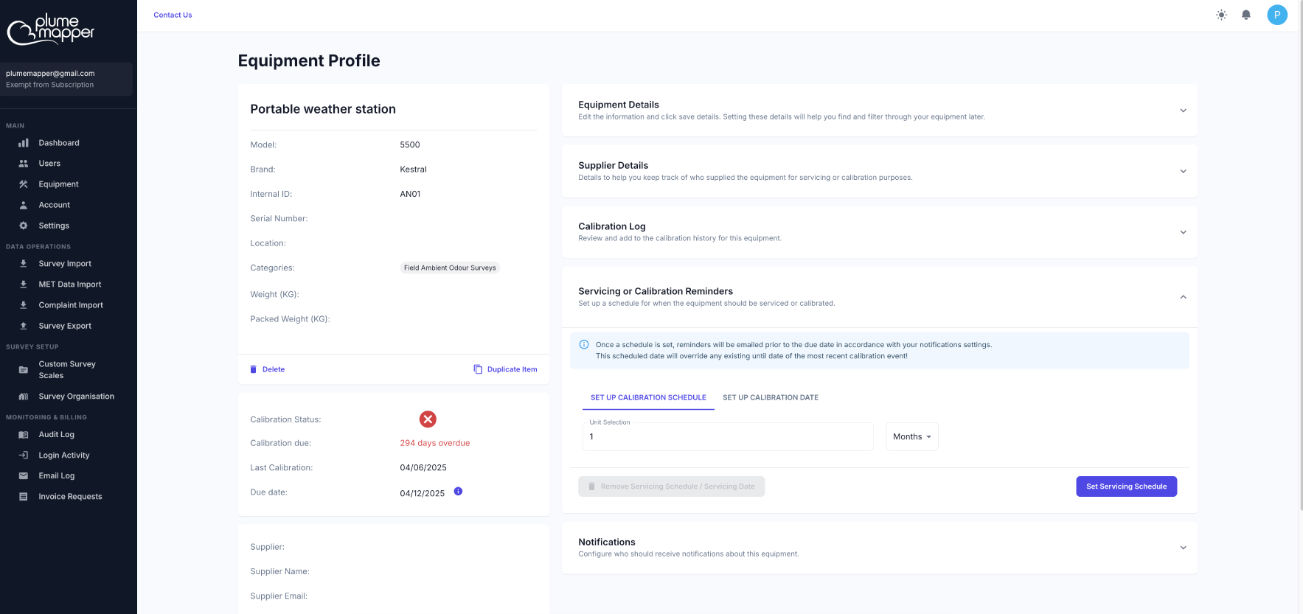
Task: Expand the Notifications section
Action: click(879, 548)
